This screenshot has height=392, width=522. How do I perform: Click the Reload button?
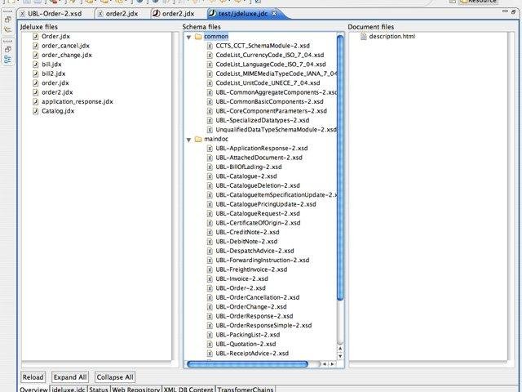click(33, 377)
